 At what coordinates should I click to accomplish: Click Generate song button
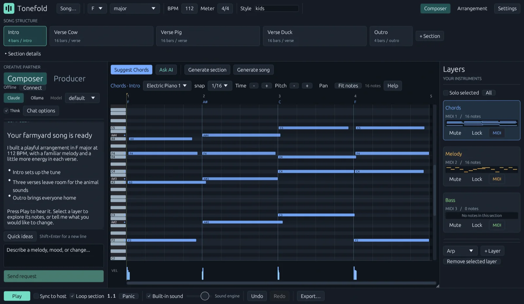tap(253, 70)
